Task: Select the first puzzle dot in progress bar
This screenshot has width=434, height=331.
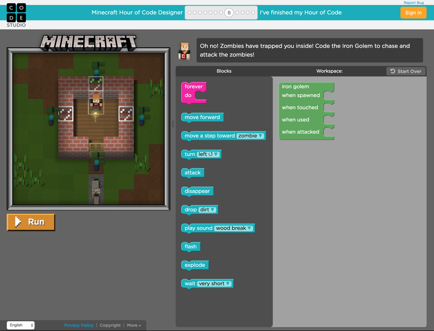Action: click(190, 13)
